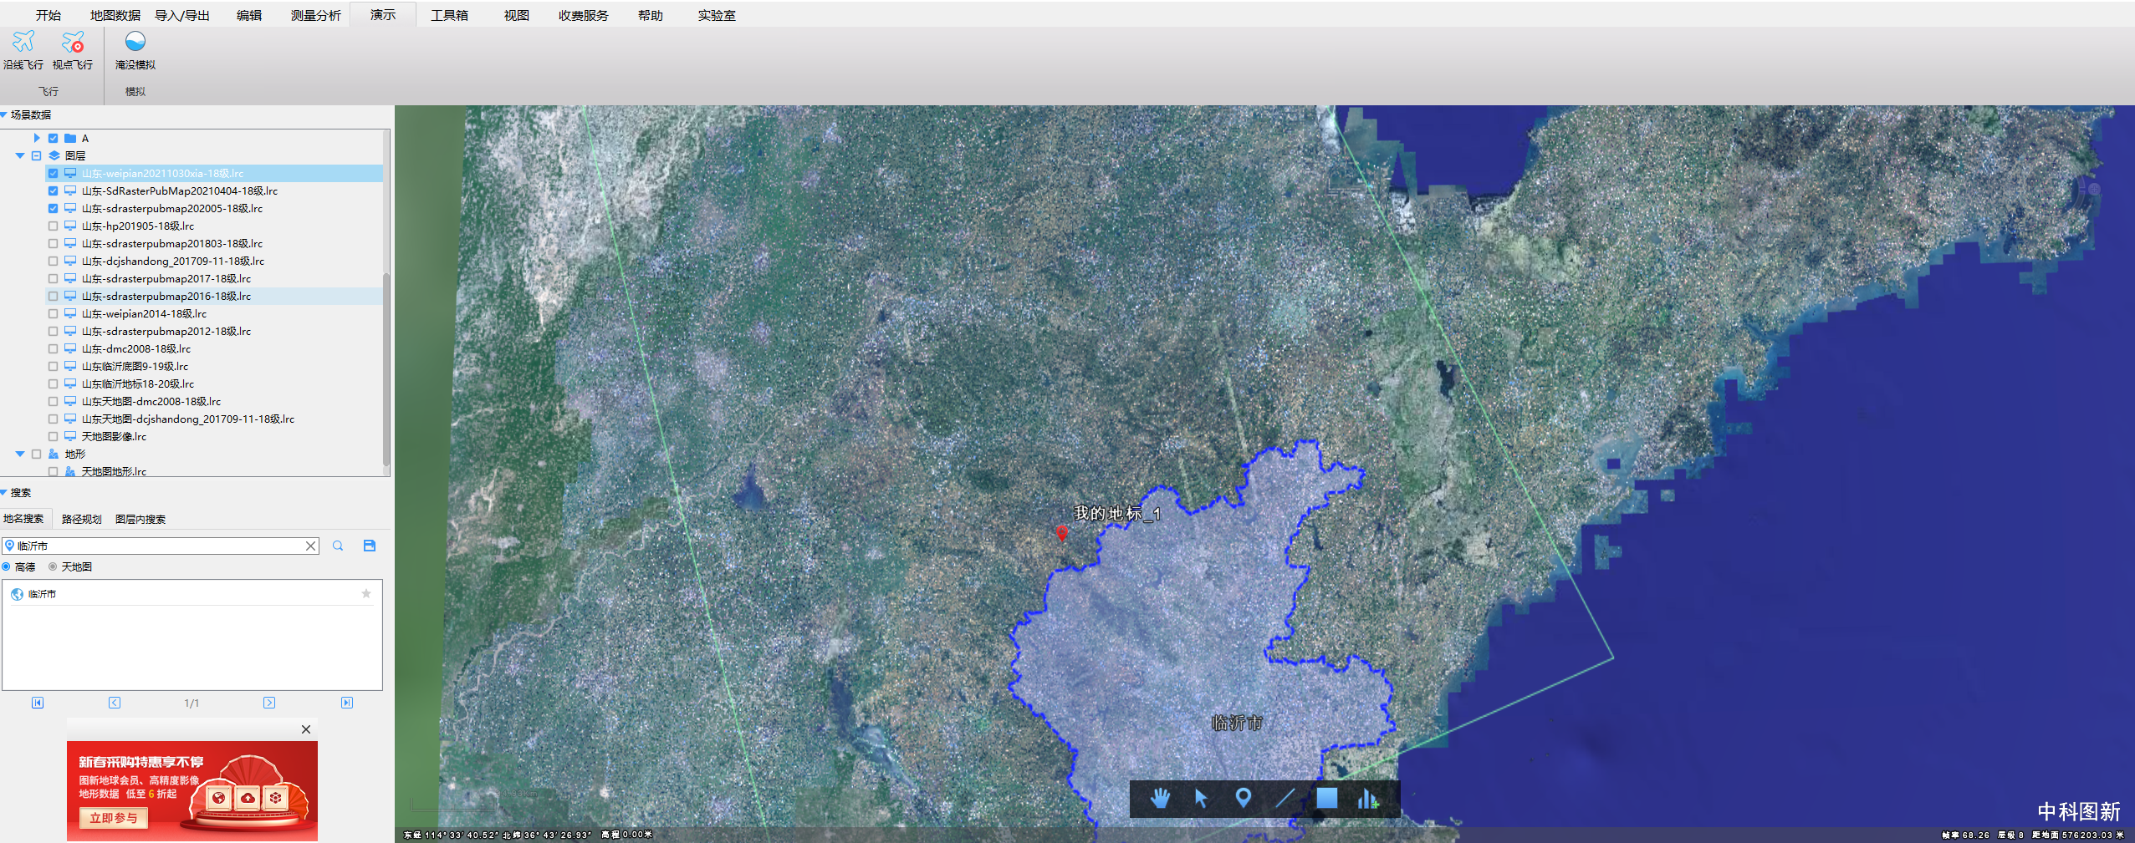Go to next page of search results

[x=269, y=703]
